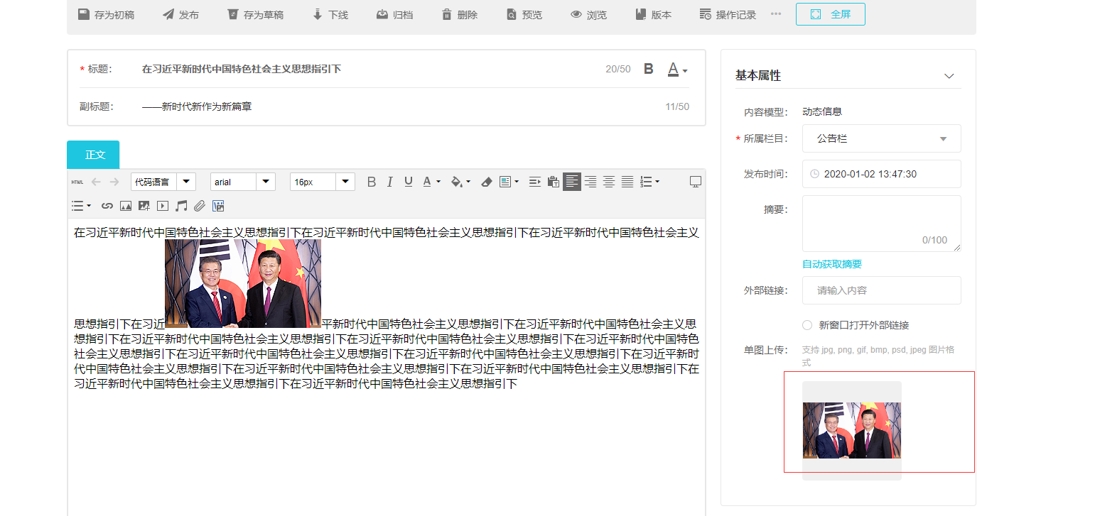
Task: Enable 新窗口打开外部链接 option
Action: tap(807, 325)
